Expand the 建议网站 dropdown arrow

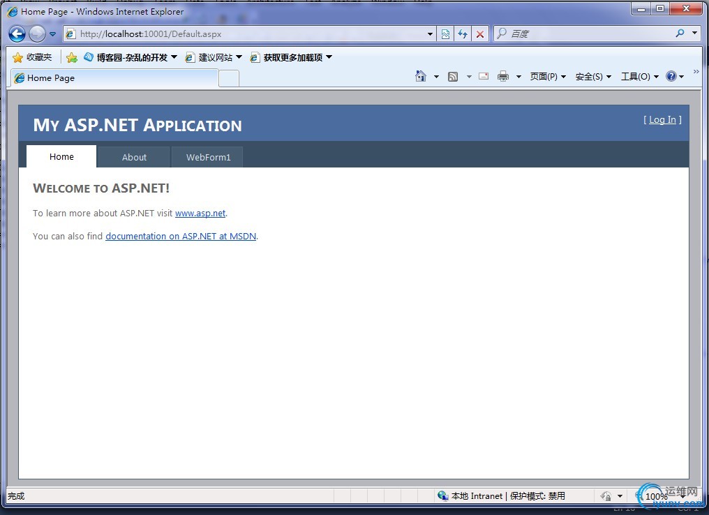pyautogui.click(x=239, y=57)
